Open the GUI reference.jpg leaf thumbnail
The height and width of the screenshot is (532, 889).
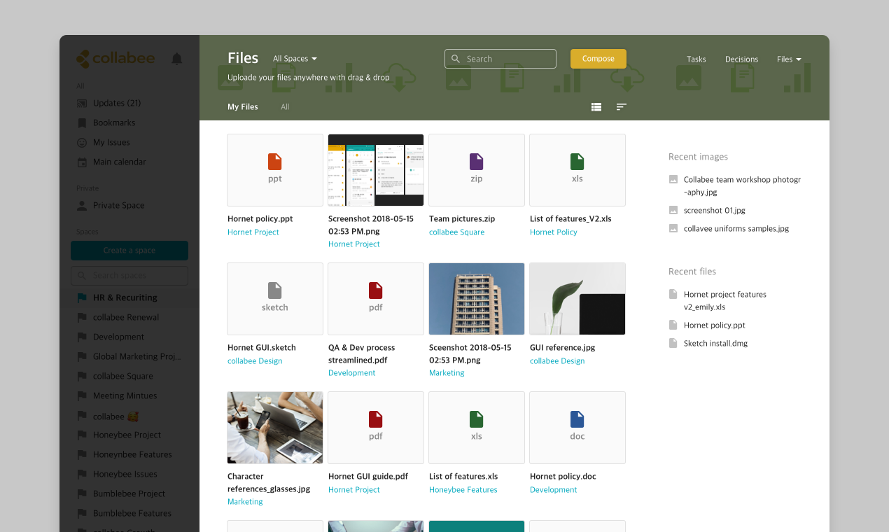[577, 299]
